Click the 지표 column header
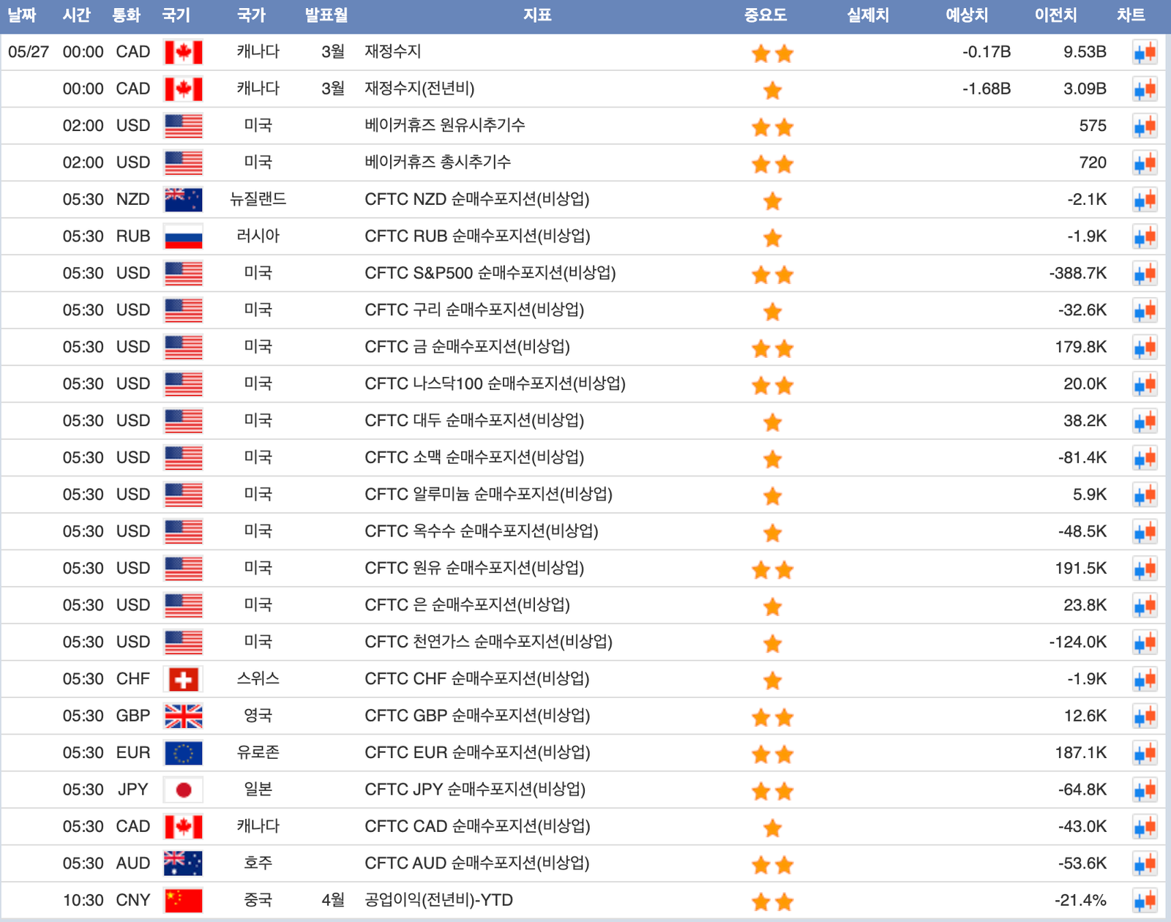The width and height of the screenshot is (1171, 922). [x=536, y=15]
